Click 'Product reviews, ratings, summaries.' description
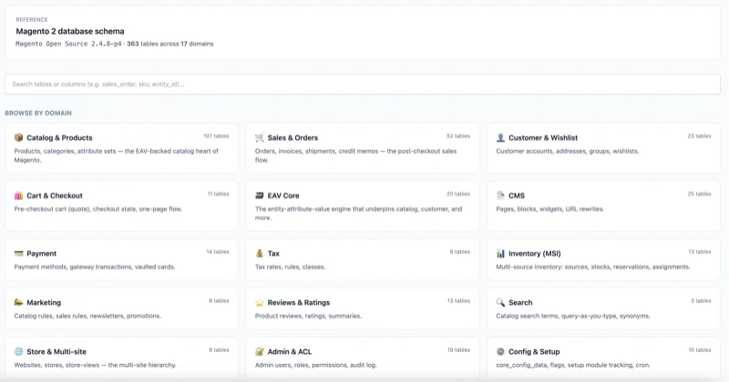Screen dimensions: 729x382 click(x=308, y=316)
